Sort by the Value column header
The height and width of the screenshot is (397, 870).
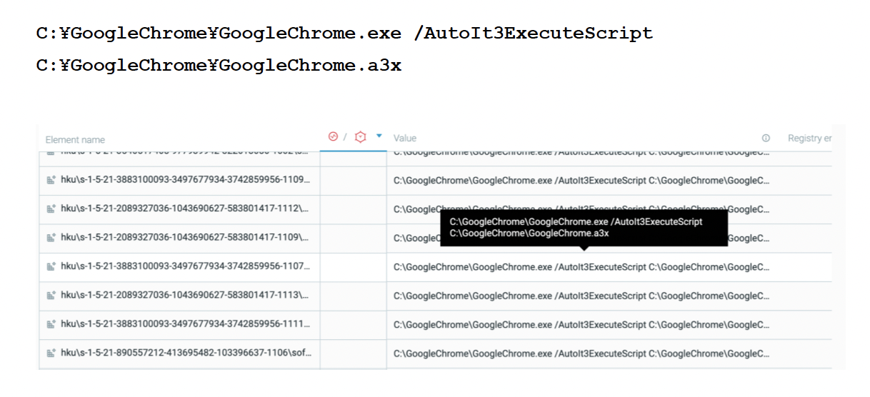point(405,138)
